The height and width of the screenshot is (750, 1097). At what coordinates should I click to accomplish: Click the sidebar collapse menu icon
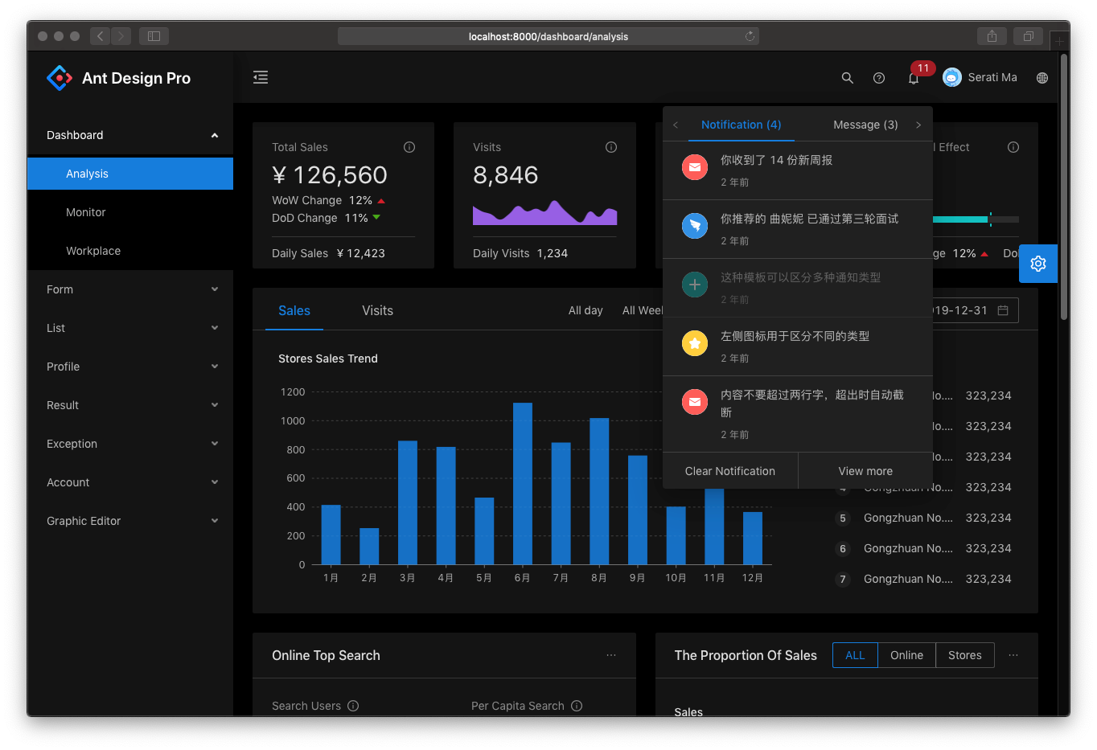(261, 77)
